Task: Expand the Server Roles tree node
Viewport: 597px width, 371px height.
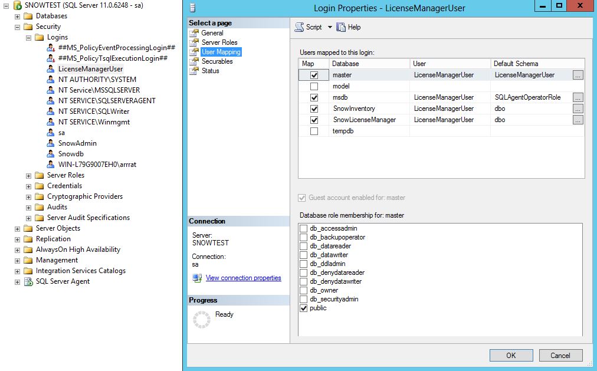Action: (x=28, y=176)
